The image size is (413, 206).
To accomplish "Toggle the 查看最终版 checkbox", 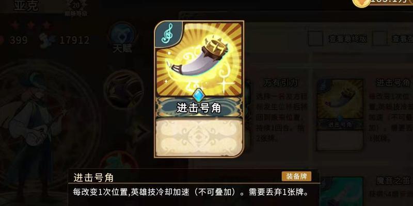I will pyautogui.click(x=315, y=39).
